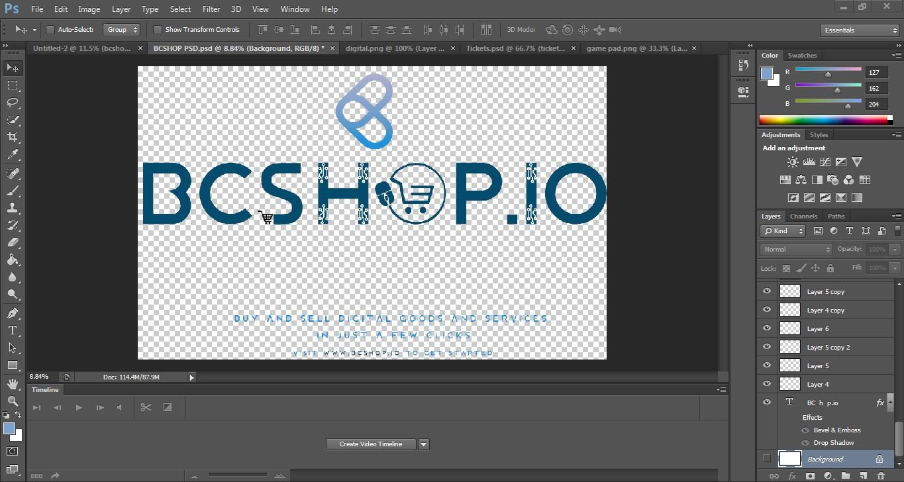The height and width of the screenshot is (482, 904).
Task: Open the Window menu
Action: tap(295, 9)
